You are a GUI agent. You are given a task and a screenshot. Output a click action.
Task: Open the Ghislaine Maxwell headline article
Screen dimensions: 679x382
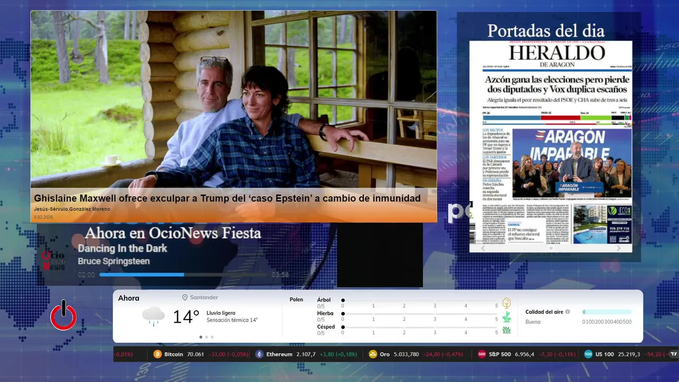(x=227, y=198)
